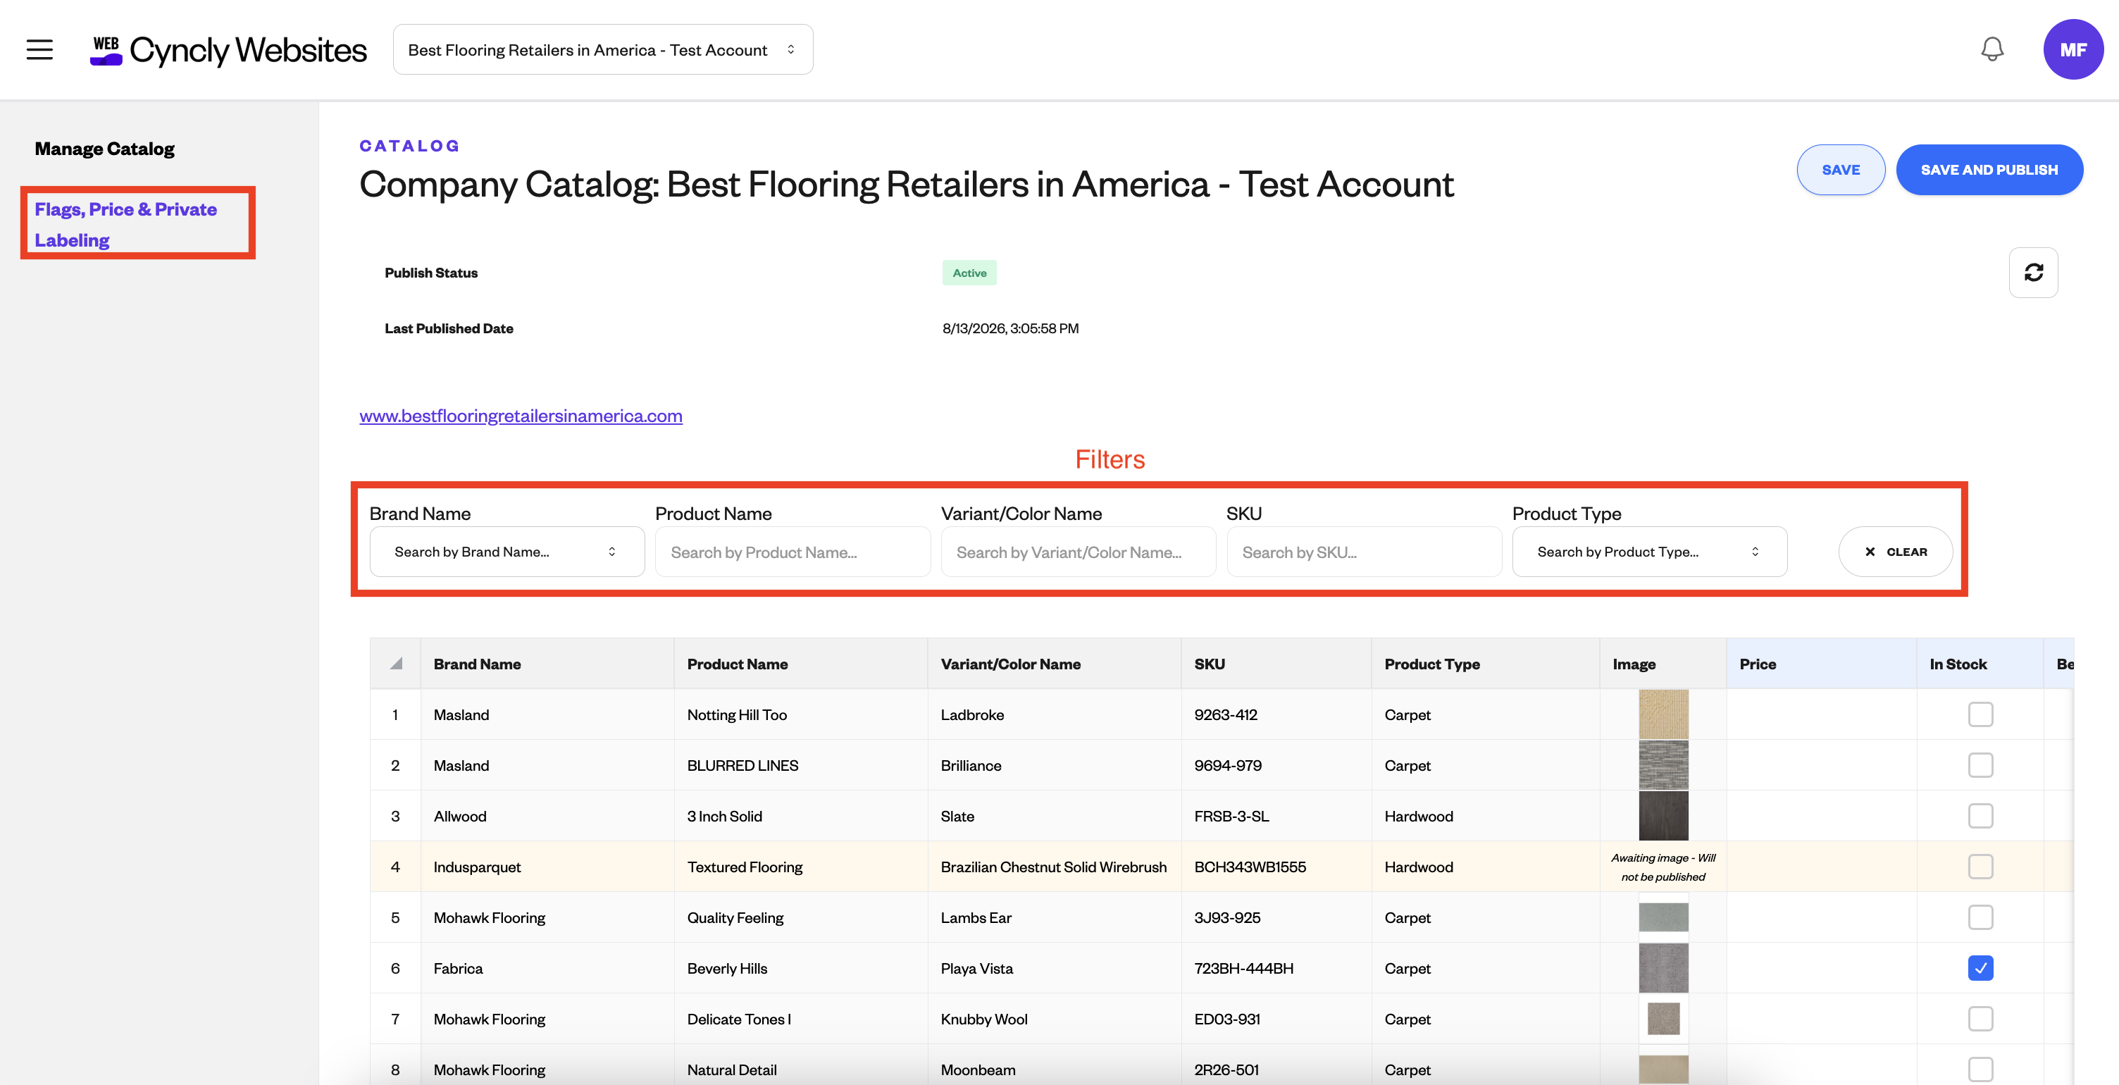Screen dimensions: 2119x1085
Task: Click the Price cell for Notting Hill Too
Action: [1821, 715]
